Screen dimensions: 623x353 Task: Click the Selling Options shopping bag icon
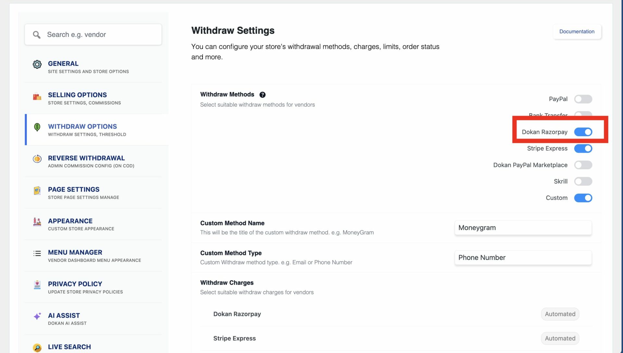pyautogui.click(x=37, y=97)
